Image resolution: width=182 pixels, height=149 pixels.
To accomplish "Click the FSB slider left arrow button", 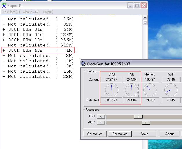I will click(101, 116).
